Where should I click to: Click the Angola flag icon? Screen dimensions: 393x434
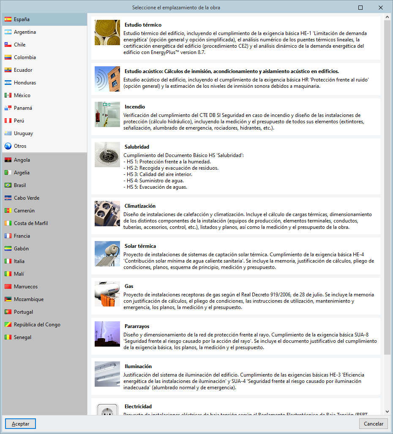8,160
